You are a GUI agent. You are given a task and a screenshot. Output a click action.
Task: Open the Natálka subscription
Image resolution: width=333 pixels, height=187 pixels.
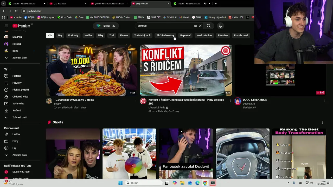point(20,44)
